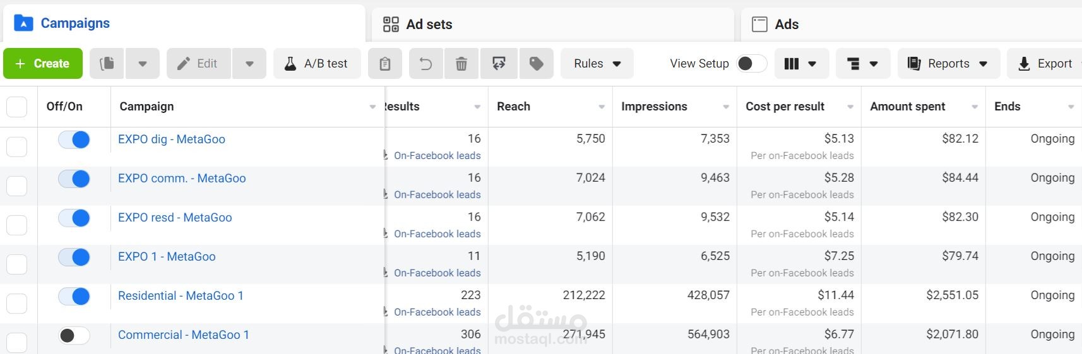Viewport: 1082px width, 354px height.
Task: Open the duplicate options dropdown arrow
Action: tap(143, 64)
